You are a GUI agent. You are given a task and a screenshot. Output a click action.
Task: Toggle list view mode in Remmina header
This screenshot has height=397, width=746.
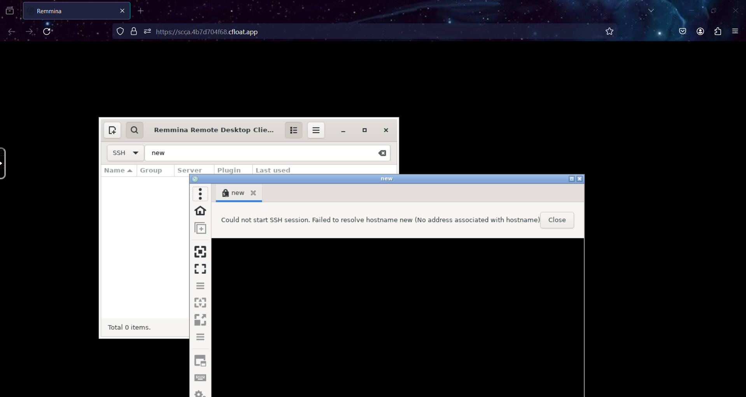[x=294, y=130]
